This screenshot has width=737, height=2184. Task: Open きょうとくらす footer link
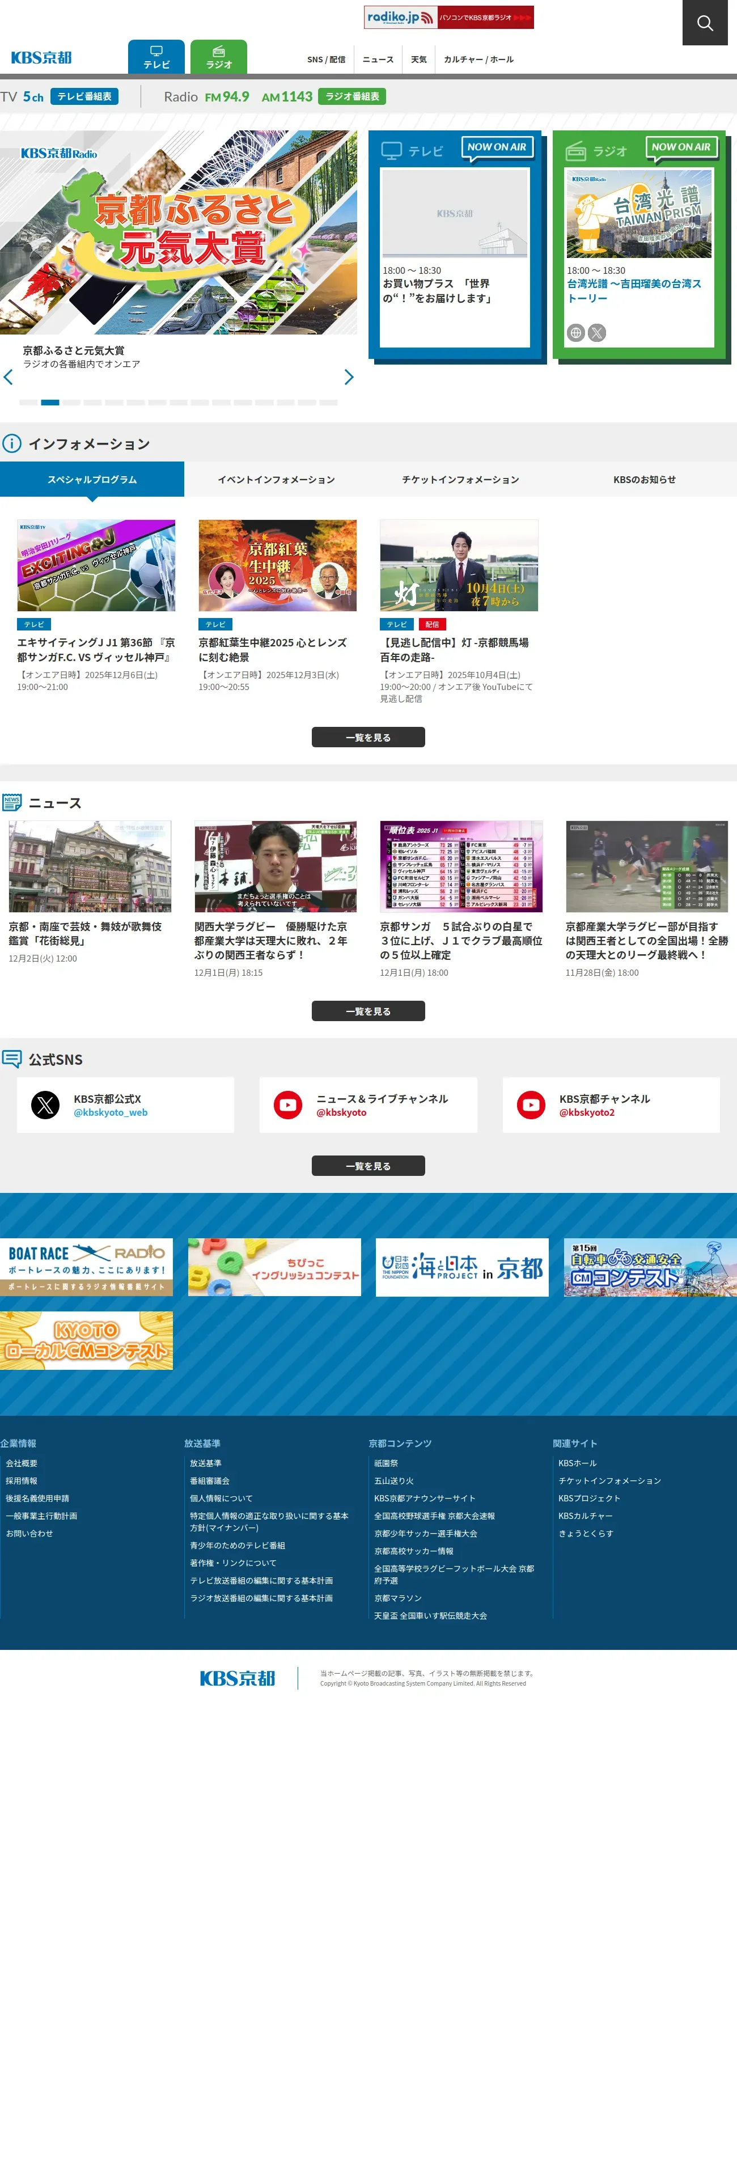pos(586,1534)
